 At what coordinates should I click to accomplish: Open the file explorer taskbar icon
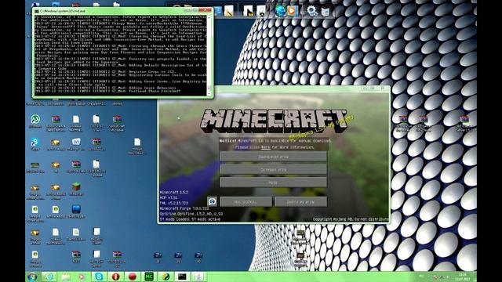(x=66, y=277)
